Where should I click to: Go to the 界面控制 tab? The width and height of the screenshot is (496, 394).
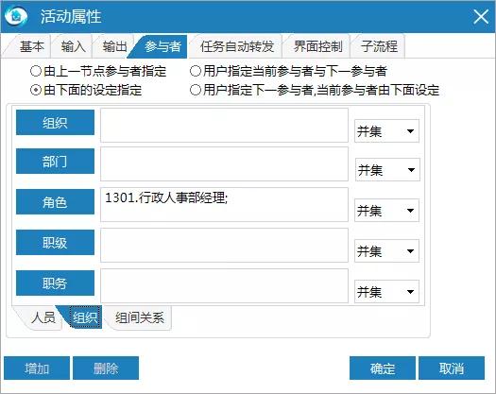(x=317, y=46)
